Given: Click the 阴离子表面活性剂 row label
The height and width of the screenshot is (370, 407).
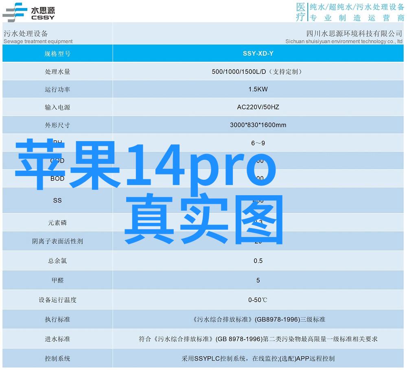Looking at the screenshot, I should 57,241.
